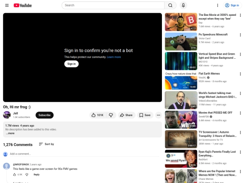The width and height of the screenshot is (245, 183).
Task: Share the video
Action: [x=127, y=115]
